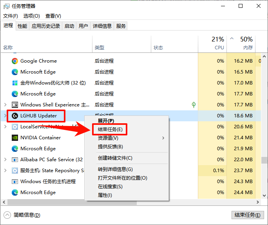Click the bottom-right 结束任务(E) button
Image resolution: width=268 pixels, height=225 pixels.
[x=248, y=215]
